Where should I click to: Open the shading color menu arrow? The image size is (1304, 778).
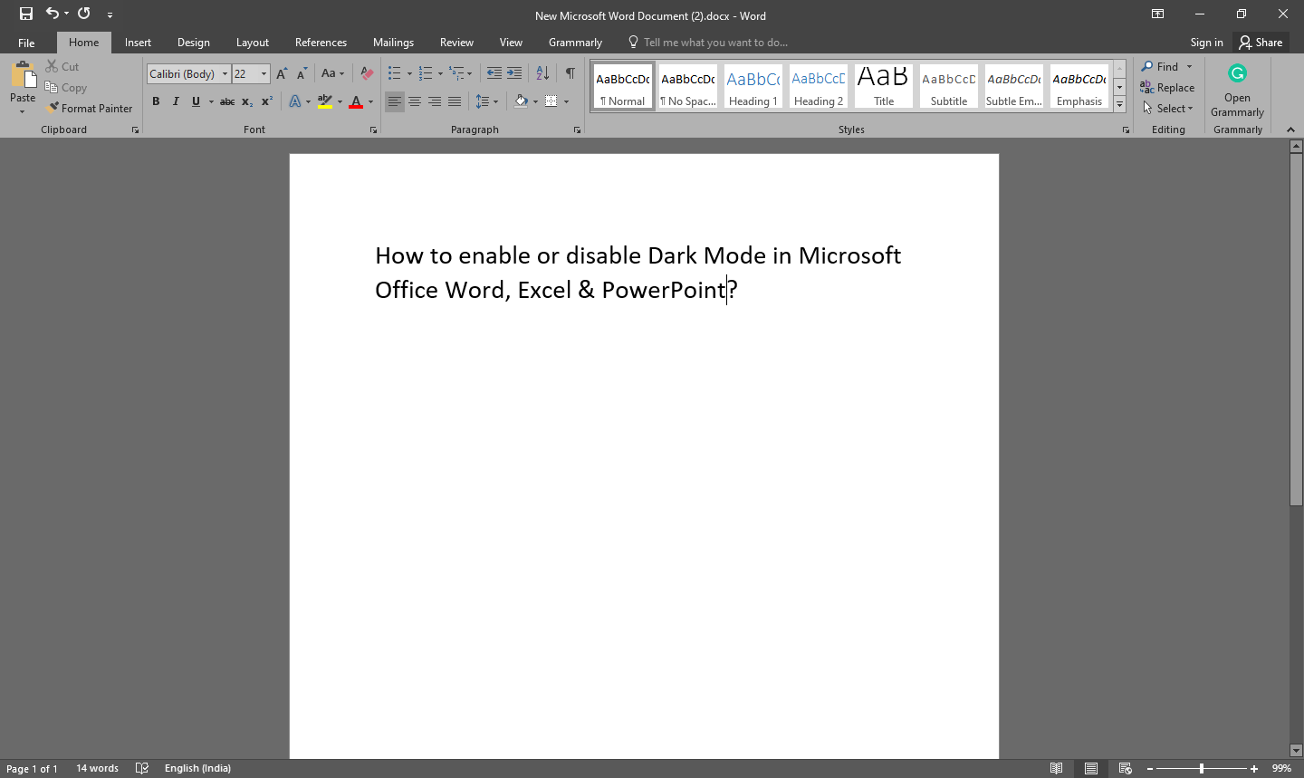coord(535,101)
